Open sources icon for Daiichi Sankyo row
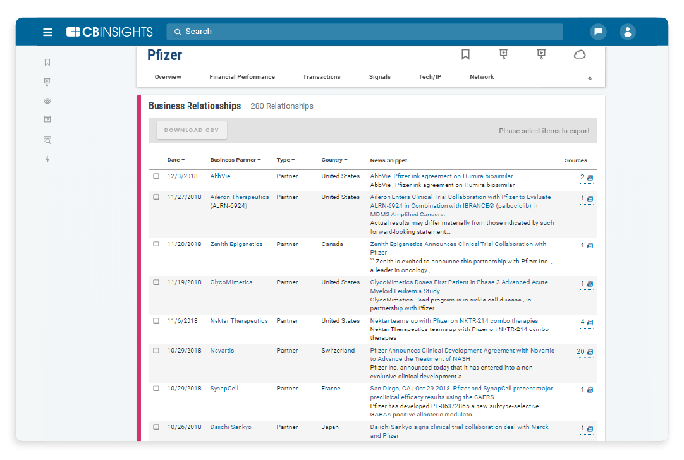Image resolution: width=684 pixels, height=460 pixels. pyautogui.click(x=590, y=428)
